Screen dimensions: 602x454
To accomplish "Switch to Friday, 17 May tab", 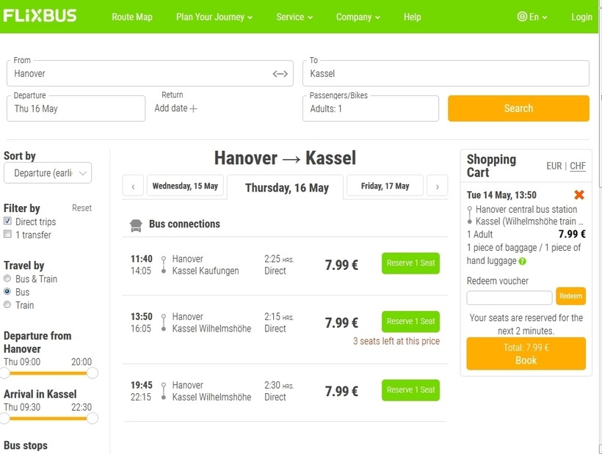I will pyautogui.click(x=385, y=186).
